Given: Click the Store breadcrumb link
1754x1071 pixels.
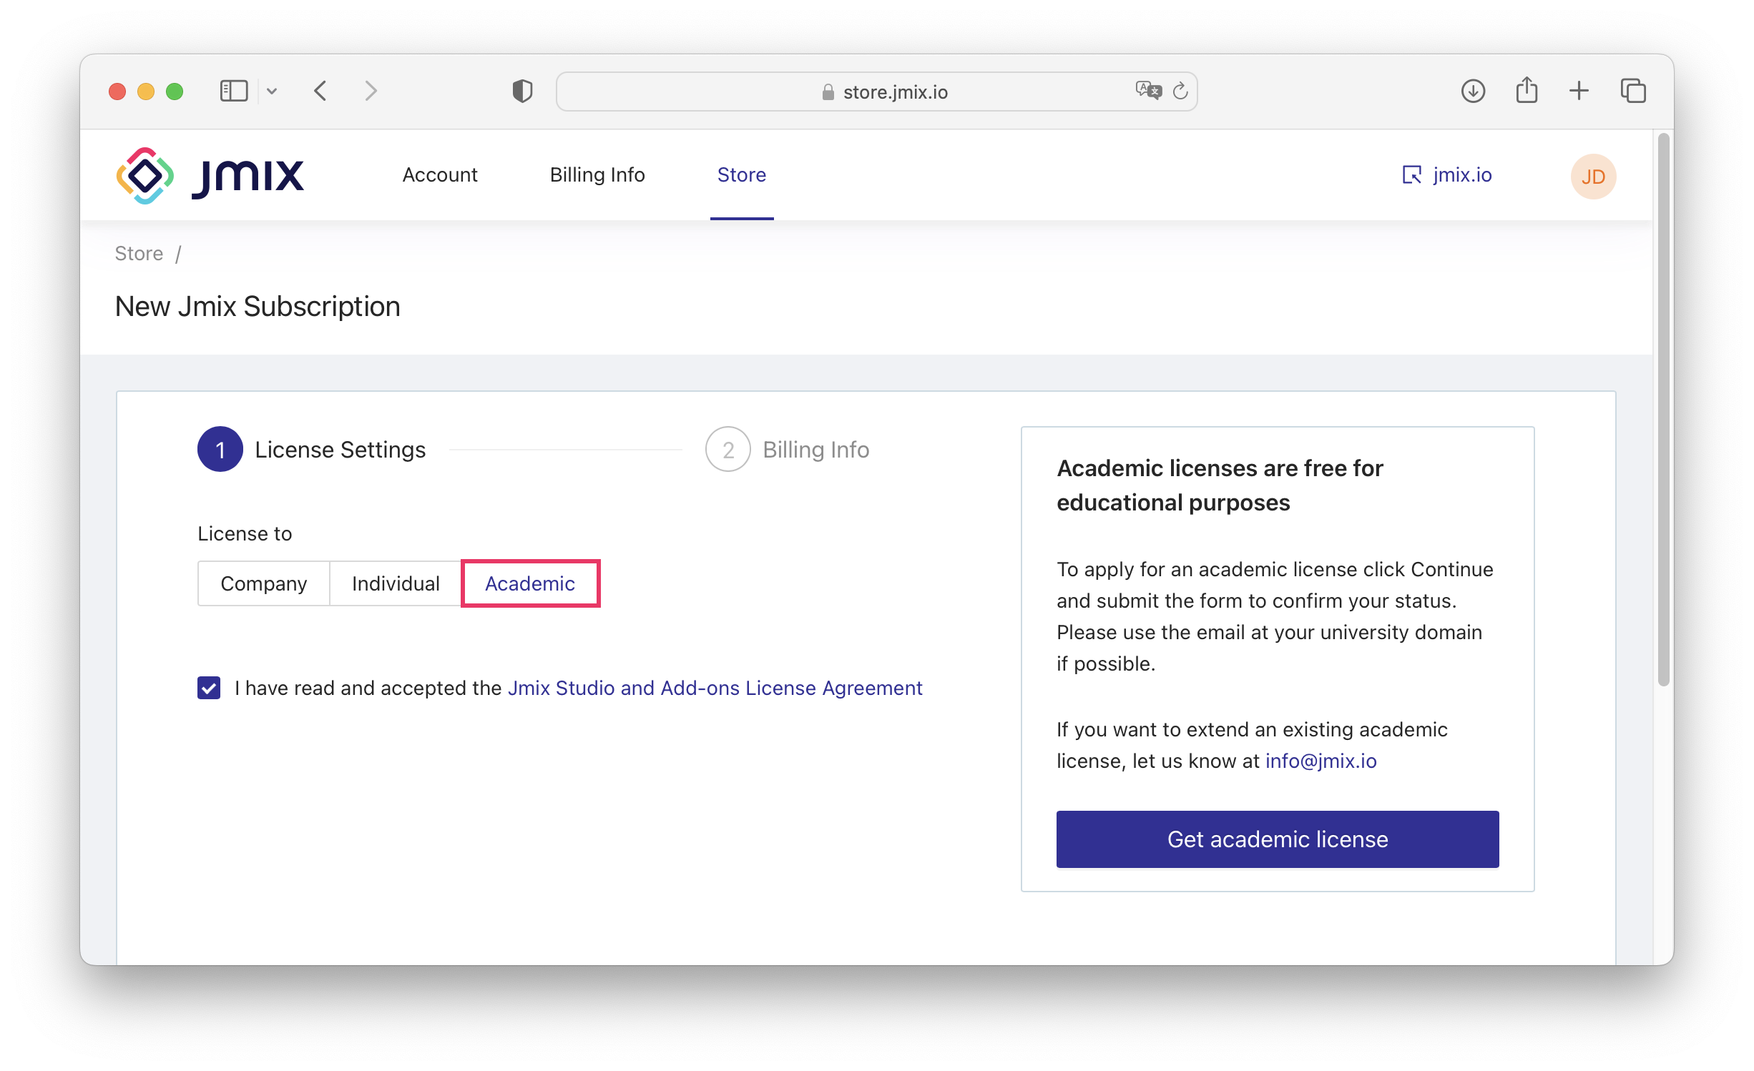Looking at the screenshot, I should (x=138, y=252).
